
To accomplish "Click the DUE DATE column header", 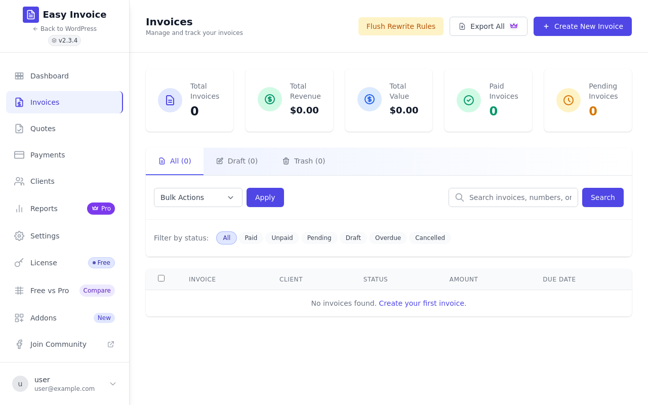I will [x=559, y=279].
